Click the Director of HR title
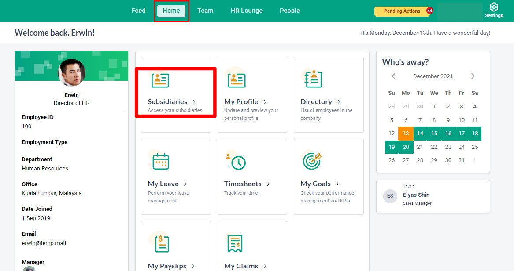Image resolution: width=514 pixels, height=271 pixels. pyautogui.click(x=71, y=103)
